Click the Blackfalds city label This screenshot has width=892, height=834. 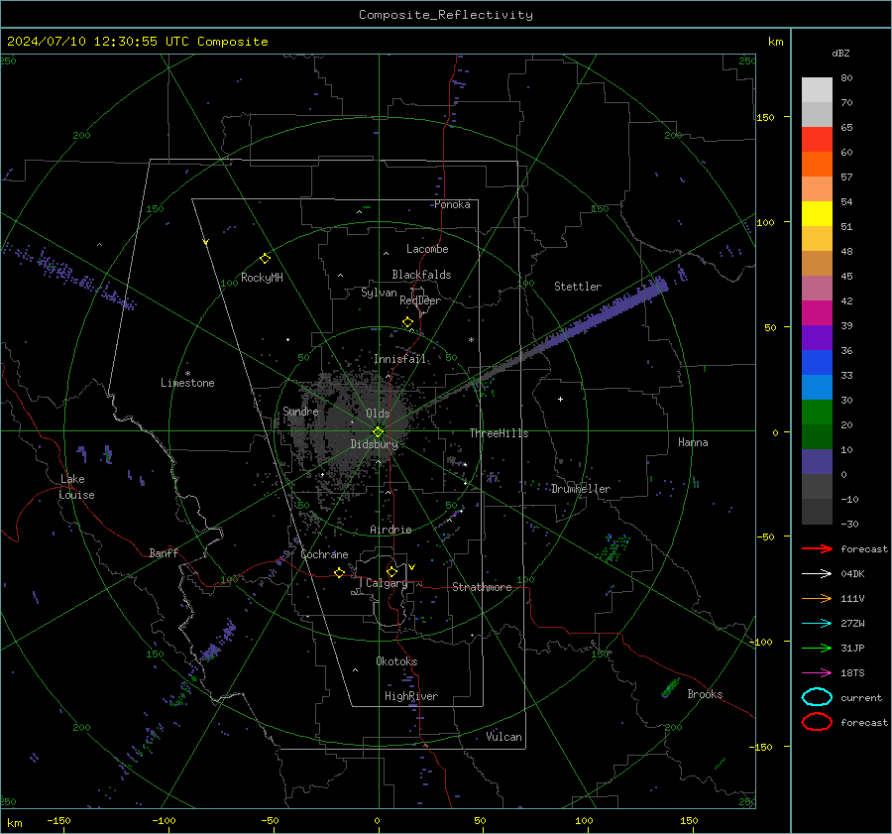[x=421, y=275]
